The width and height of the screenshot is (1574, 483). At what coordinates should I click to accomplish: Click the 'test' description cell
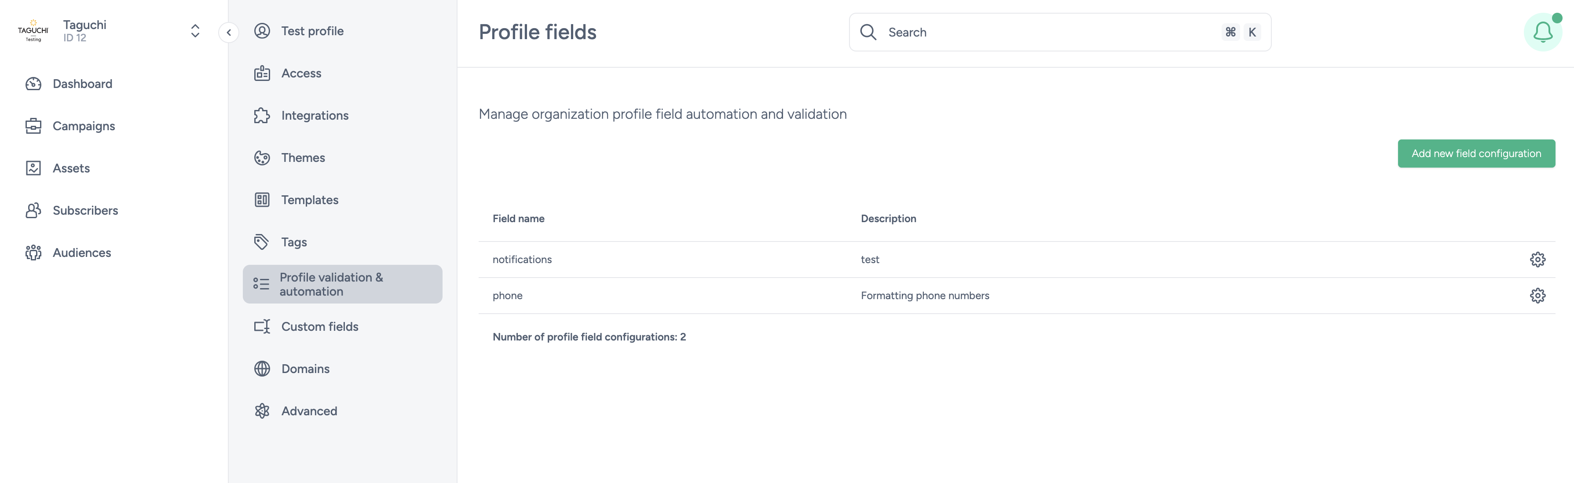pos(870,260)
